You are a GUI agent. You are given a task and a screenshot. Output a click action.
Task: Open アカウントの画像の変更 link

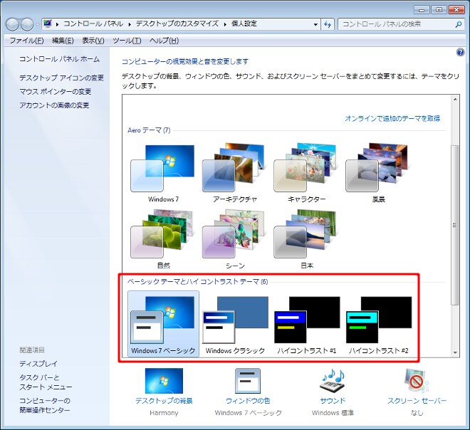tap(54, 105)
